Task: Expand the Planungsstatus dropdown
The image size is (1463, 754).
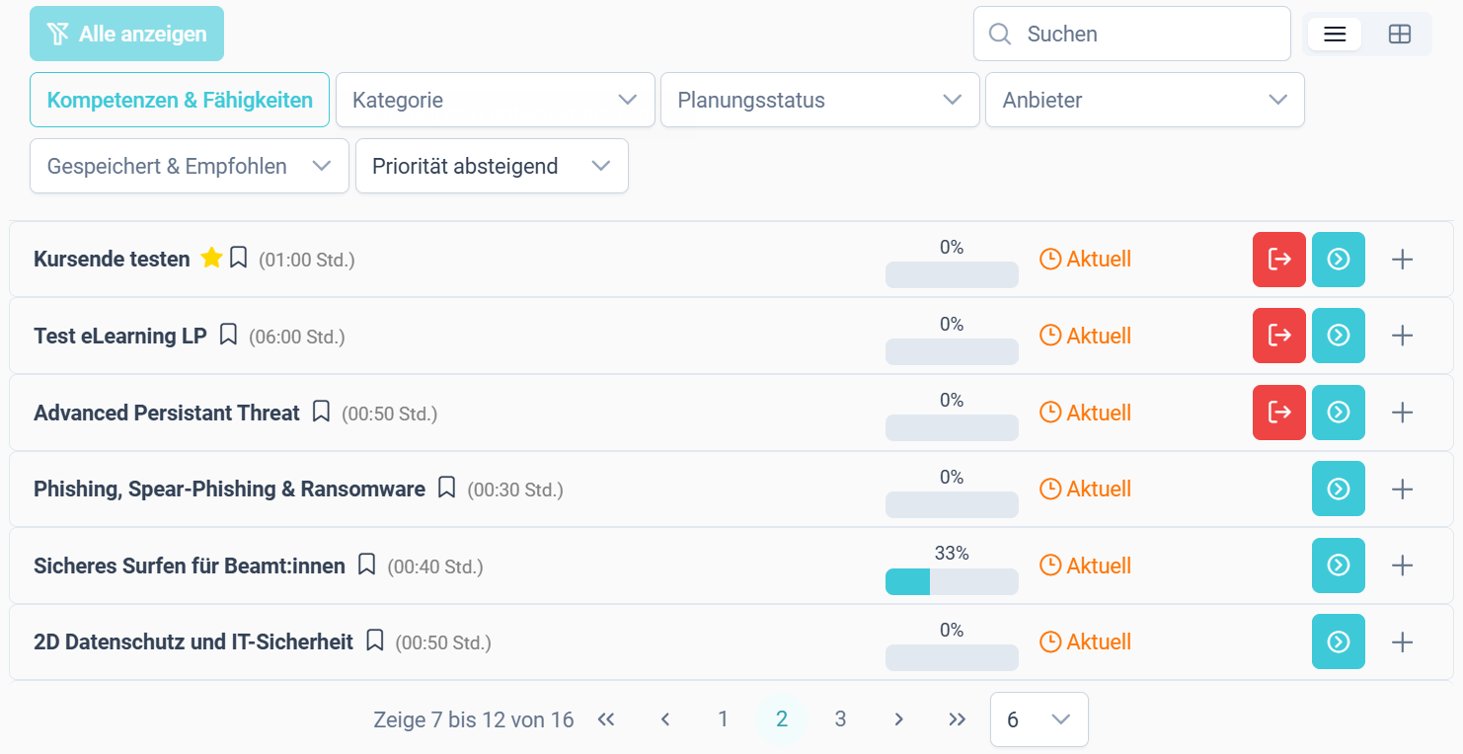Action: point(819,100)
